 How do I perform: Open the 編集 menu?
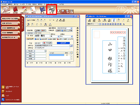pyautogui.click(x=10, y=4)
